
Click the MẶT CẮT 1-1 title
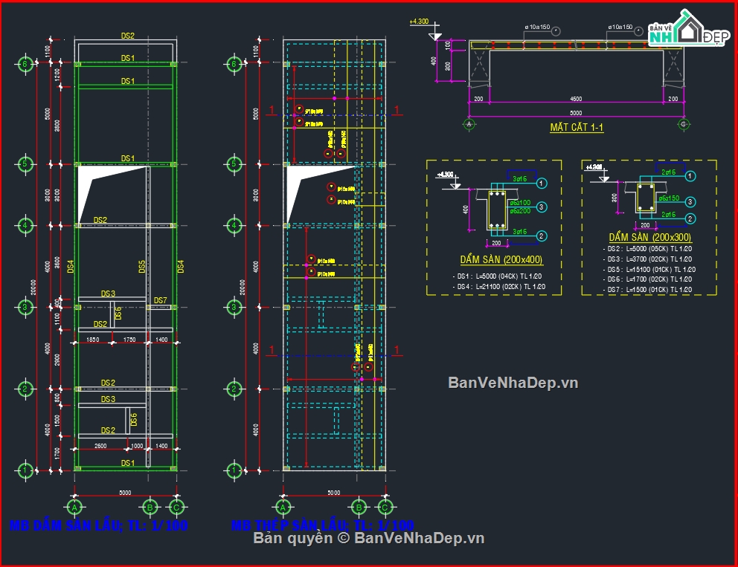[577, 127]
